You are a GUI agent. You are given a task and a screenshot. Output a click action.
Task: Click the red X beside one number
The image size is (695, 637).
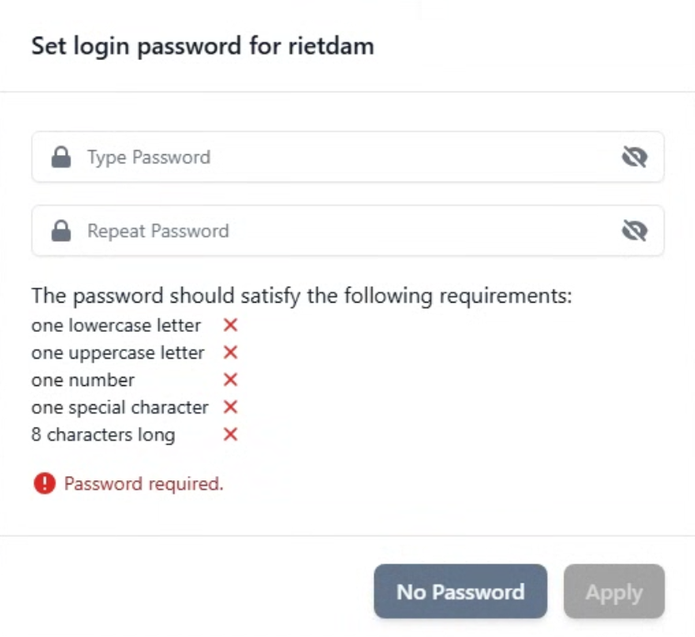tap(231, 379)
